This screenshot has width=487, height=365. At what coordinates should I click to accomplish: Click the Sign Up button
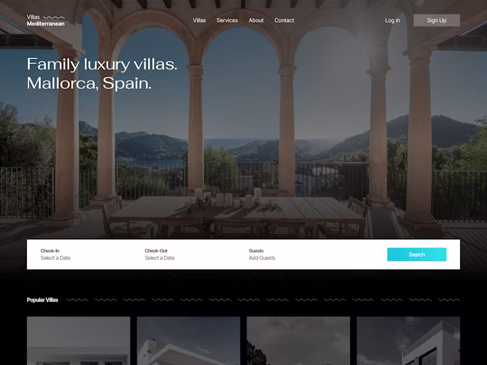click(x=436, y=20)
